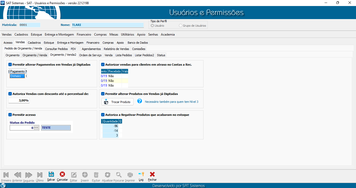Screen dimensions: 356x188
Task: Open the Status do Pedido lookup ellipsis
Action: 36,128
